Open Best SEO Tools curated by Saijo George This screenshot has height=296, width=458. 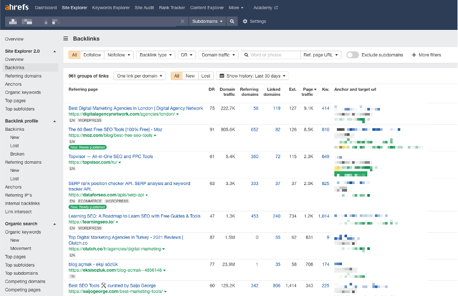[x=112, y=285]
